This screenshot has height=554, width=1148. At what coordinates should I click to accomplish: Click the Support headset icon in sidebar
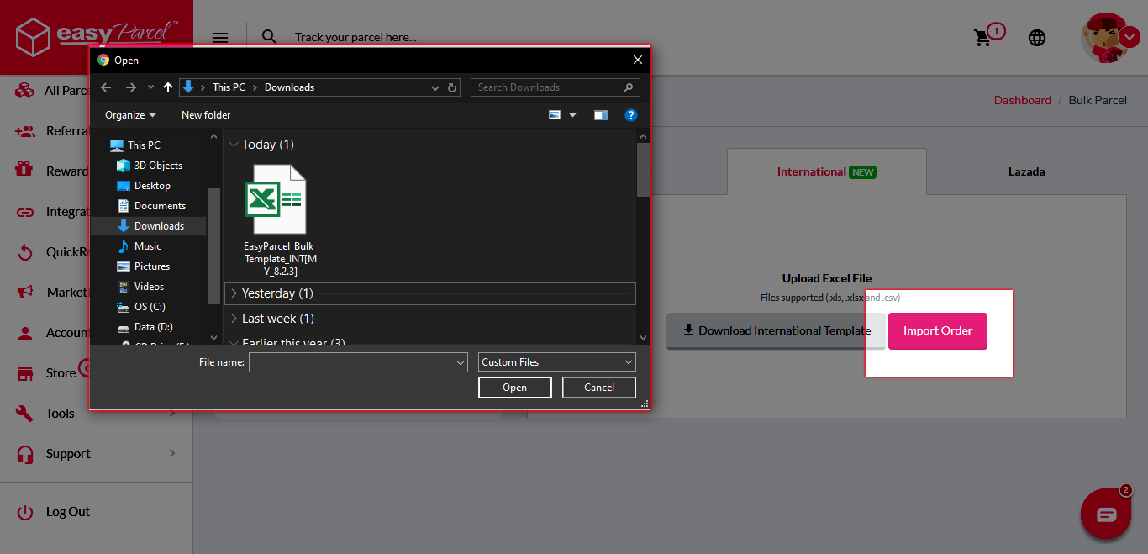(25, 454)
